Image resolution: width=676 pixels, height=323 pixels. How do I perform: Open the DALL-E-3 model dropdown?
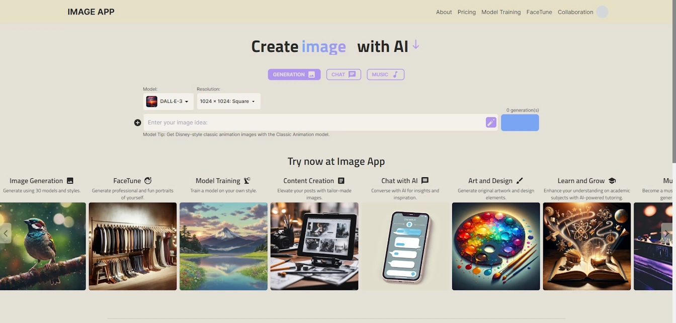[x=168, y=101]
